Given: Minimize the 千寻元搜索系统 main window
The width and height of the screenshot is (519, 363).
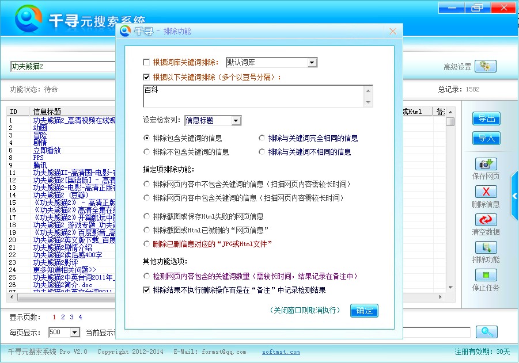Looking at the screenshot, I should (452, 7).
